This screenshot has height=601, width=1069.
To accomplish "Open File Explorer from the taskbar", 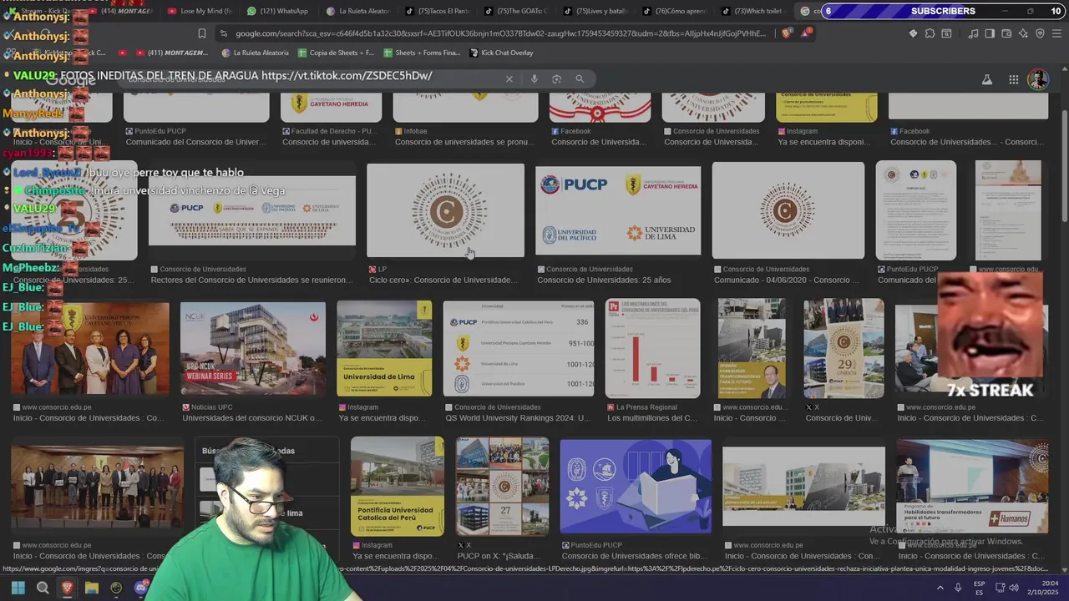I will (x=92, y=588).
